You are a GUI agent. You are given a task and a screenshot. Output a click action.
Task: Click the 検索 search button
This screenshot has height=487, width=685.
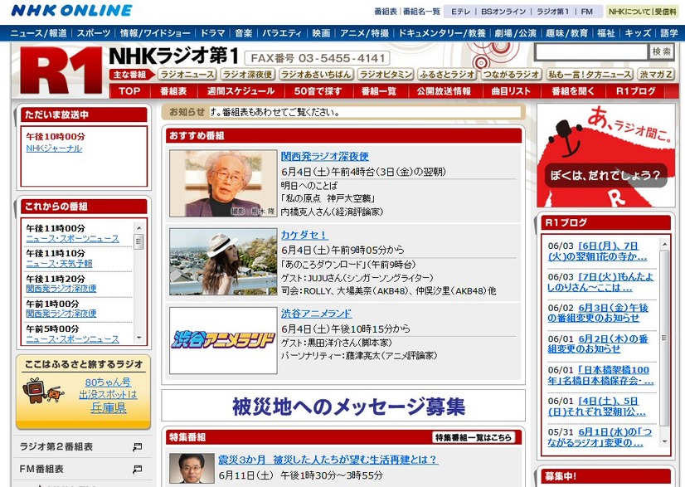coord(661,51)
